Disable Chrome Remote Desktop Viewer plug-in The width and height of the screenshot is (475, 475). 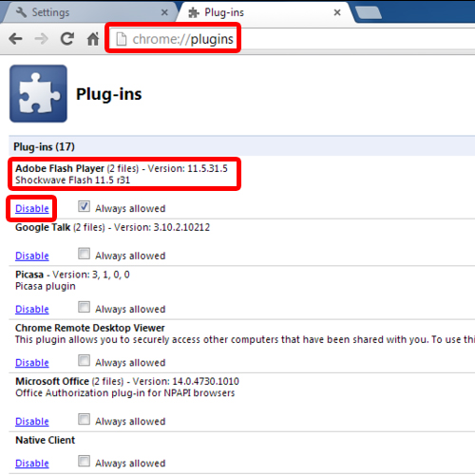[32, 363]
